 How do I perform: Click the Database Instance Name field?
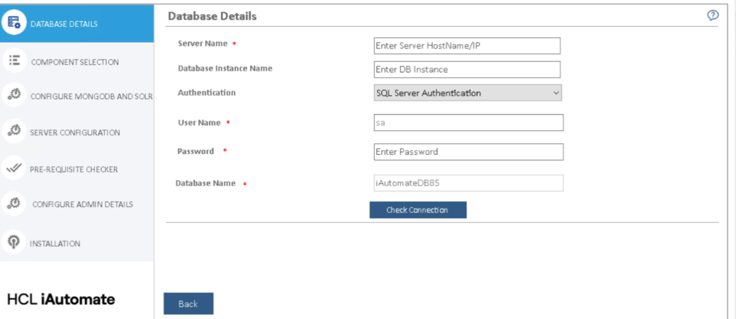click(467, 69)
